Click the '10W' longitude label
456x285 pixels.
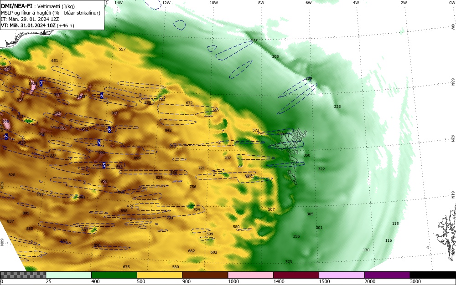pyautogui.click(x=214, y=3)
